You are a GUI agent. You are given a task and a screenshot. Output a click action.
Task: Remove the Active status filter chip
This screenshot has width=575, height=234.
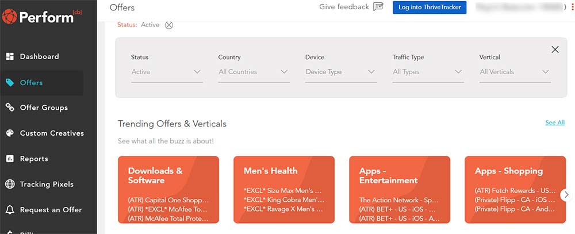[168, 25]
